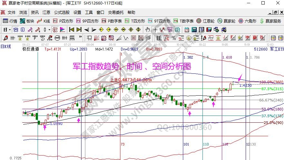Toggle the crosshair cursor button

[156, 30]
